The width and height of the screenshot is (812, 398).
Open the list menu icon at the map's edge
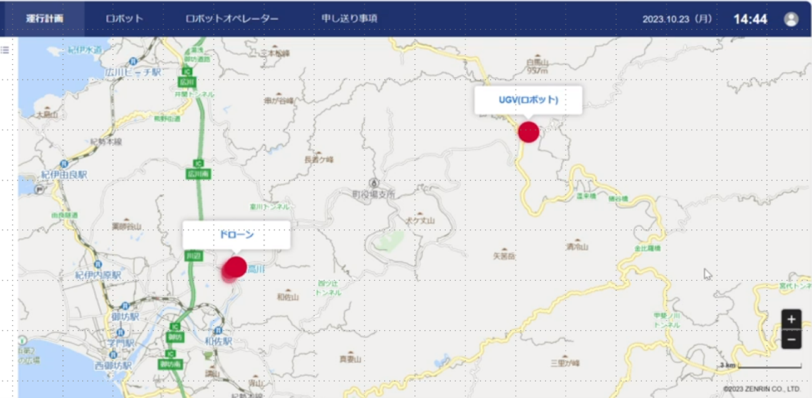[x=4, y=49]
